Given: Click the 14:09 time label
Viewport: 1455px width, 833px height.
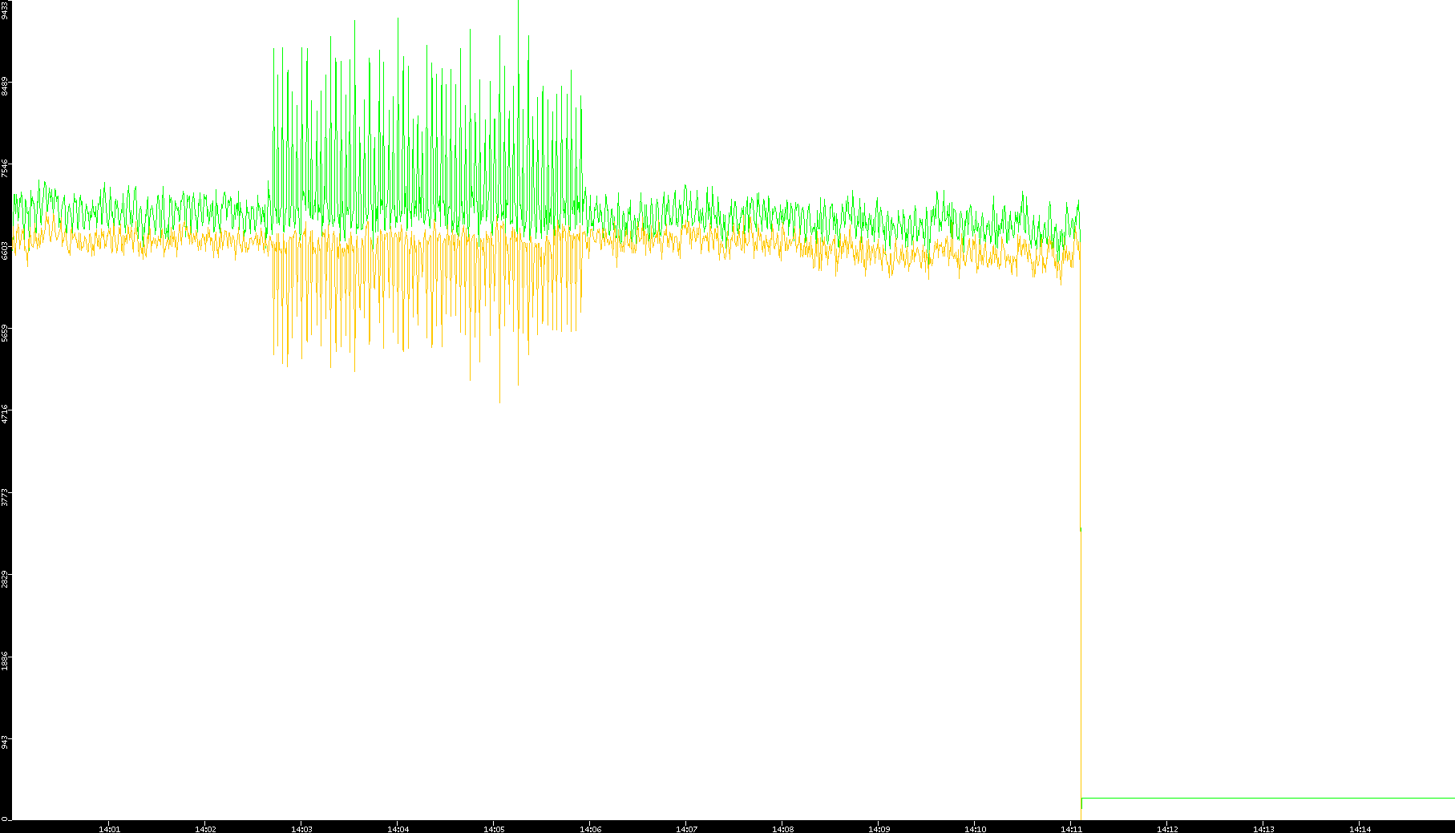Looking at the screenshot, I should click(879, 829).
